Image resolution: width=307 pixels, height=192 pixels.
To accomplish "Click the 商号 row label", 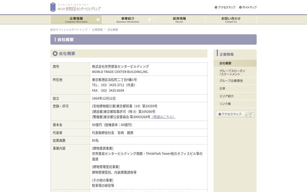I will coord(56,67).
